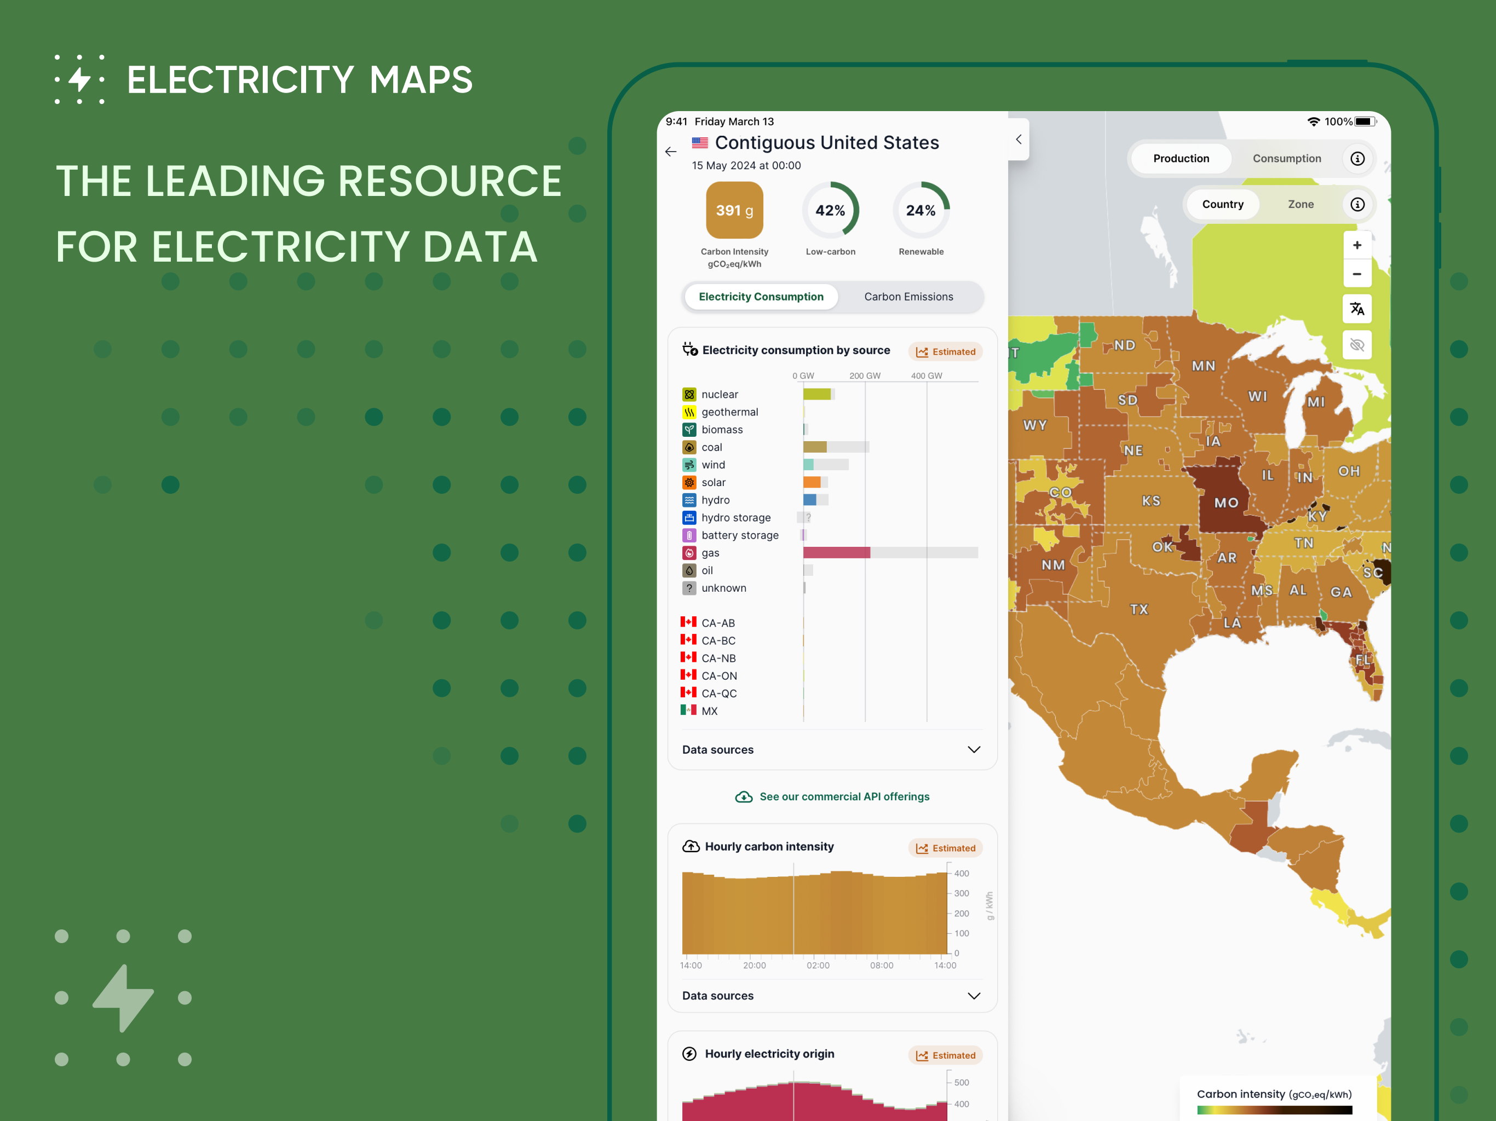Image resolution: width=1496 pixels, height=1121 pixels.
Task: Click the nuclear source icon
Action: (689, 394)
